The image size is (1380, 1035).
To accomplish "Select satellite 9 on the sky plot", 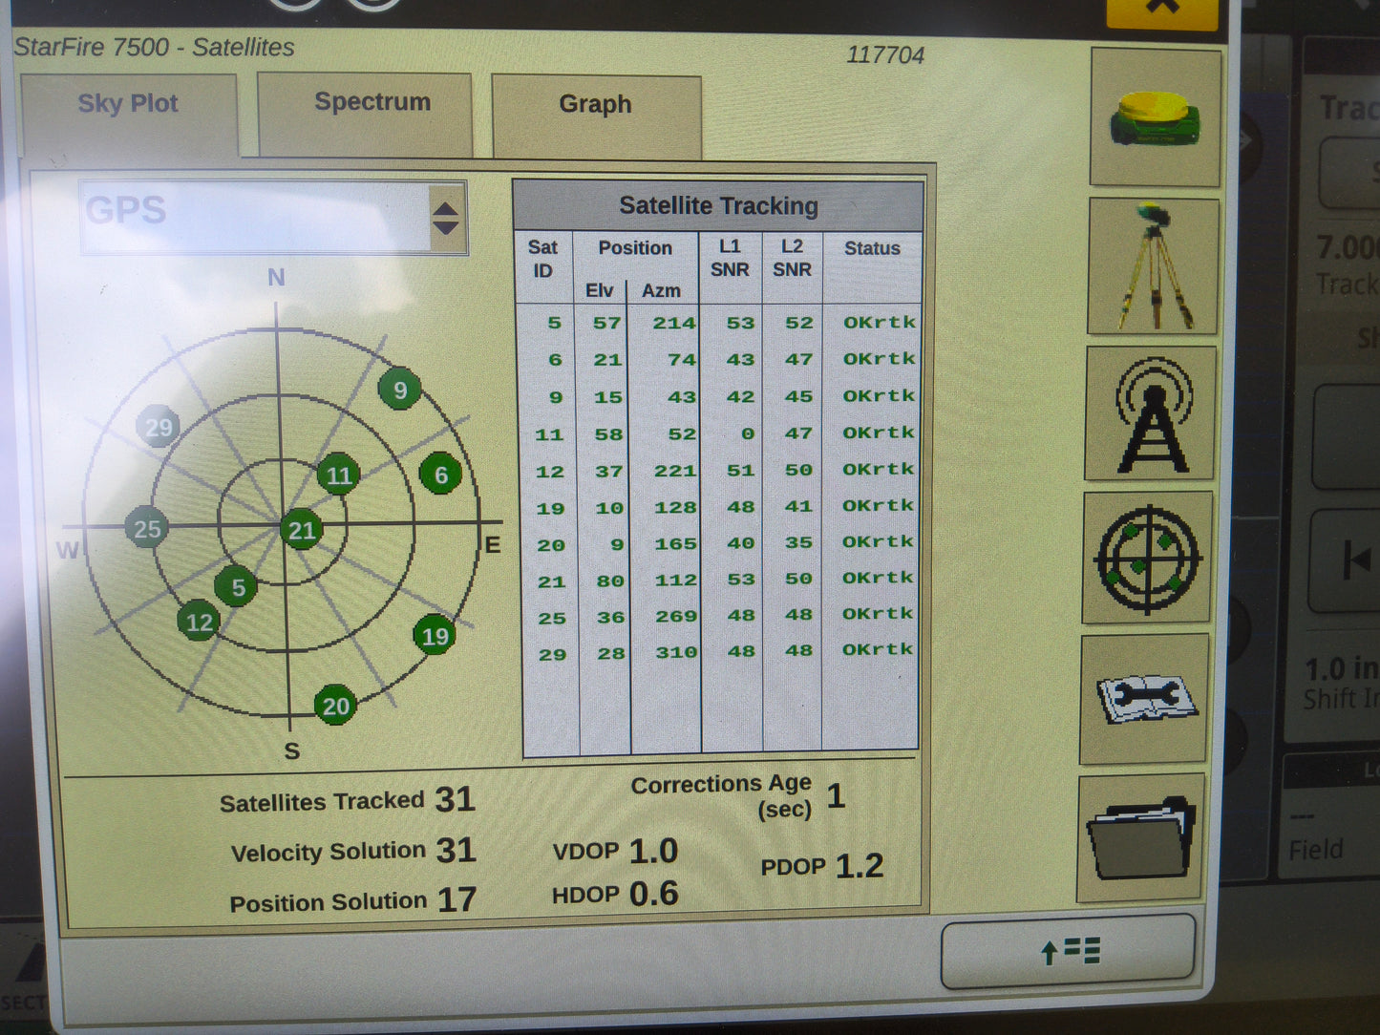I will (400, 390).
